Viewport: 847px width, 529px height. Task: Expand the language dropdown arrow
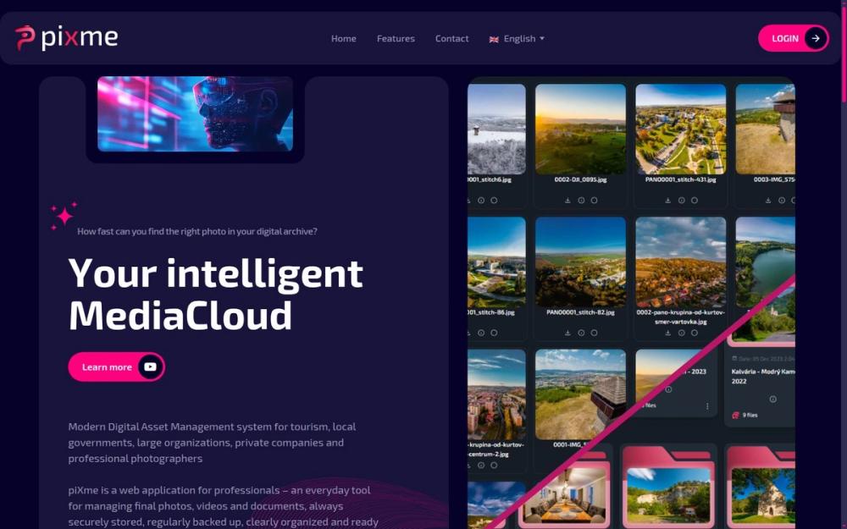pyautogui.click(x=542, y=39)
